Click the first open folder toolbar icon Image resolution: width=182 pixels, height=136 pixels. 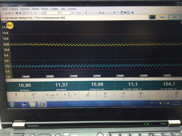click(6, 13)
